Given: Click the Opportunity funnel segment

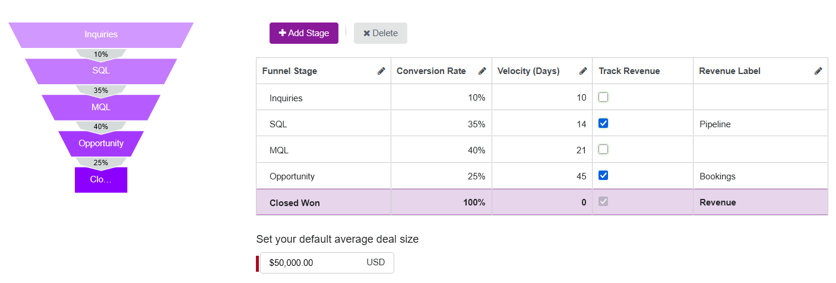Looking at the screenshot, I should click(x=101, y=143).
